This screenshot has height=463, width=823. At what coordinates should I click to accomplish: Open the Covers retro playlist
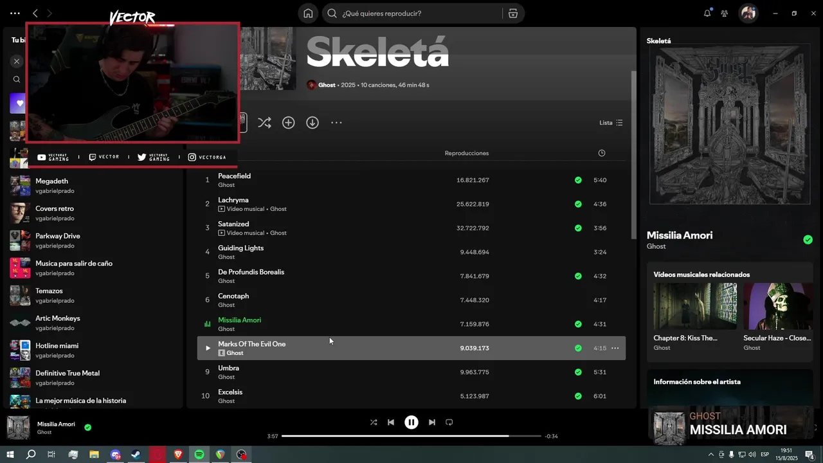(93, 213)
